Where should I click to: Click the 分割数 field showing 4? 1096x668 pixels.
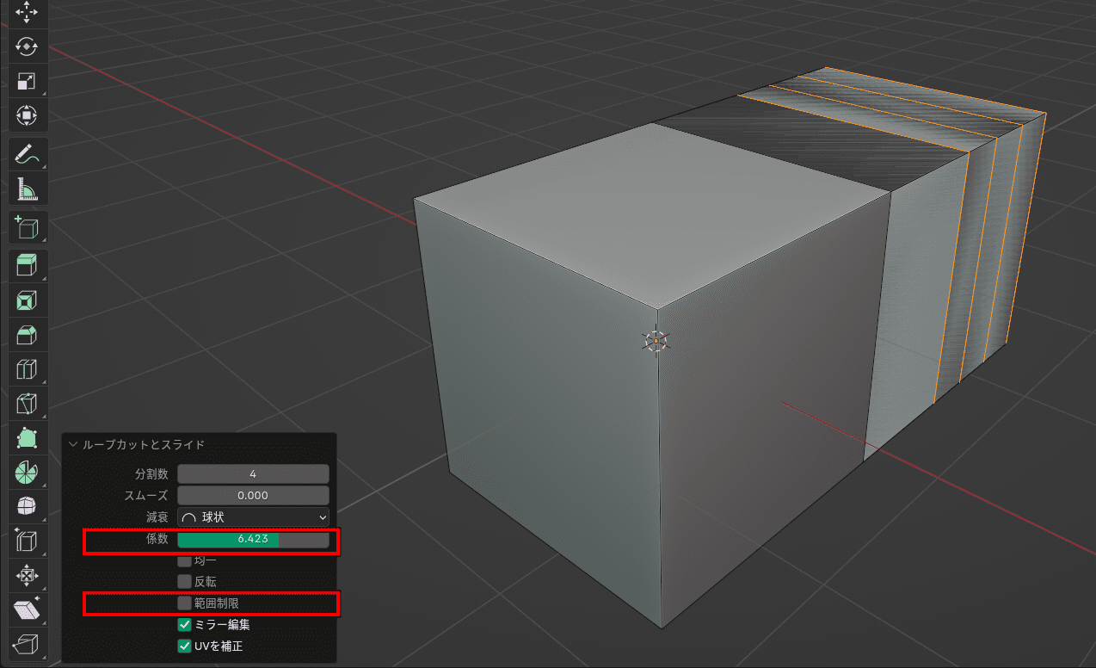253,474
